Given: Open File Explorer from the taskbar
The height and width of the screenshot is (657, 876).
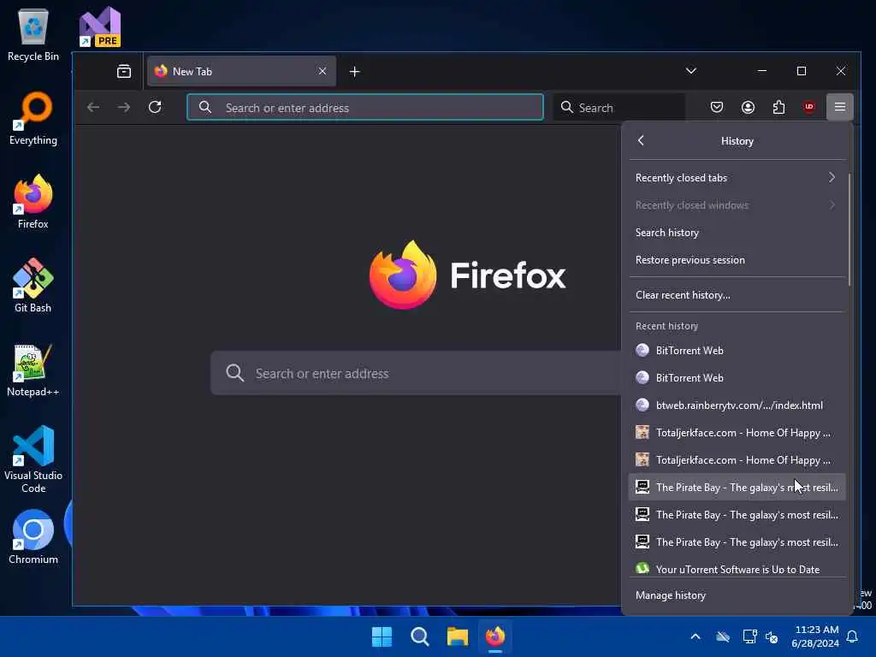Looking at the screenshot, I should click(458, 636).
